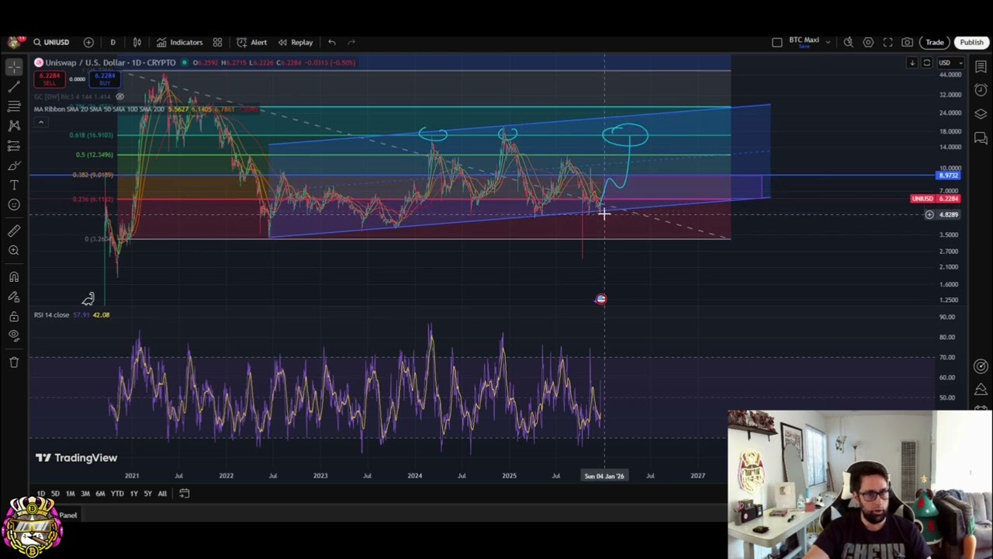
Task: Open the UNIUSD symbol search
Action: 51,42
